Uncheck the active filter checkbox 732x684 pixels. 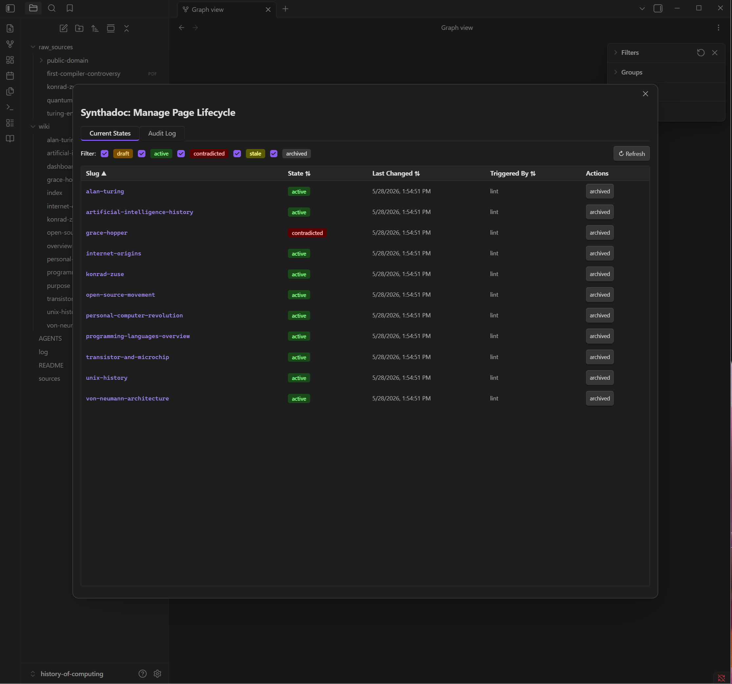pos(142,154)
